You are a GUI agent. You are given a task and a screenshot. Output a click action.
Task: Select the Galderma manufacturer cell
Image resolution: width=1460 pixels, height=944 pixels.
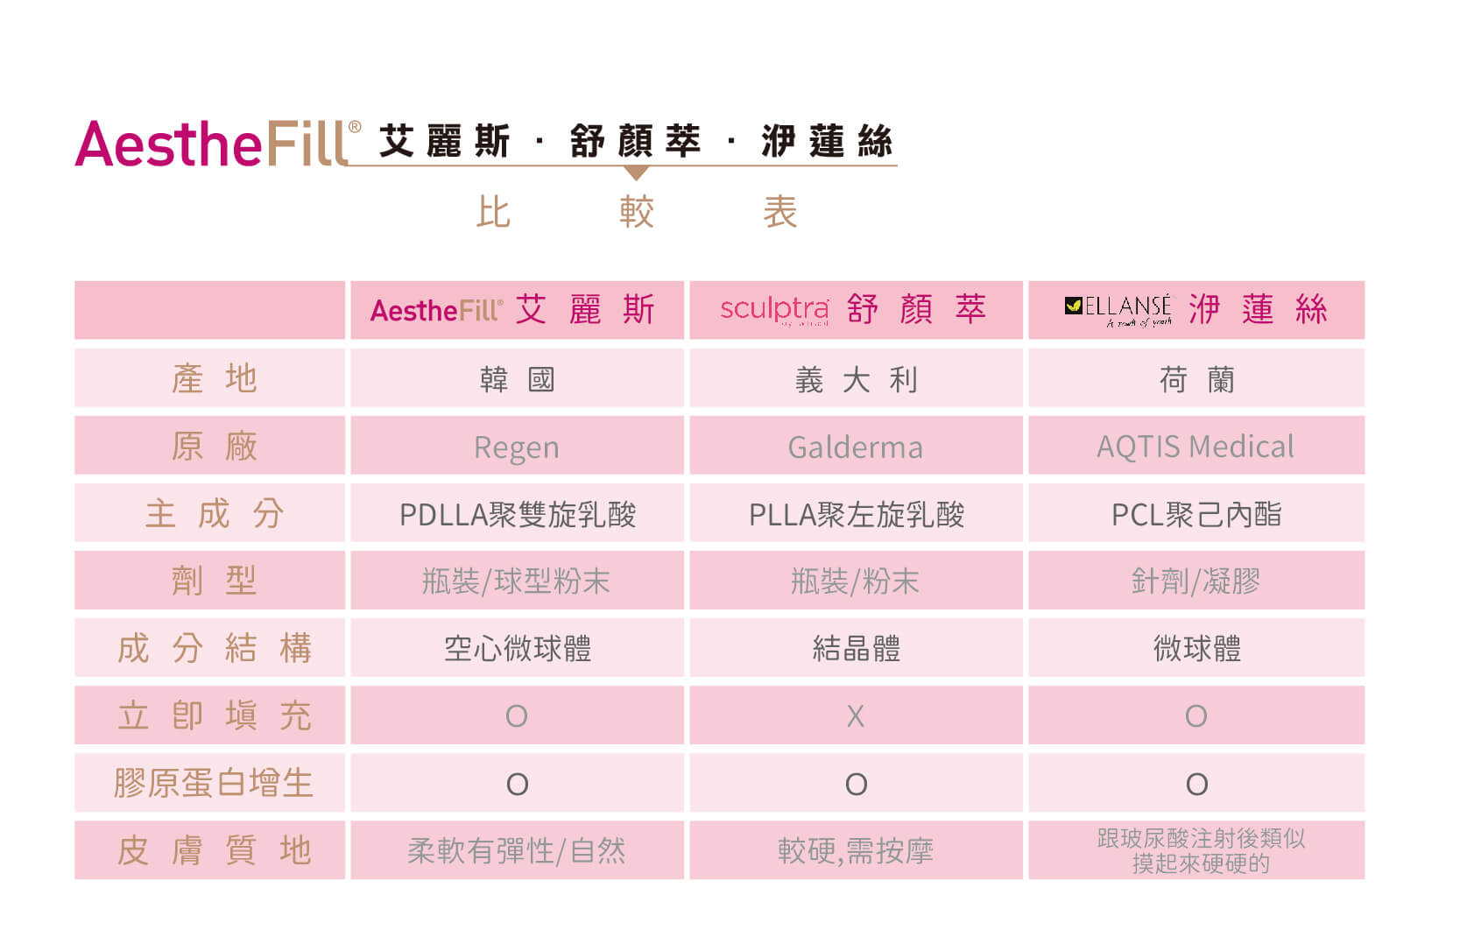point(856,447)
